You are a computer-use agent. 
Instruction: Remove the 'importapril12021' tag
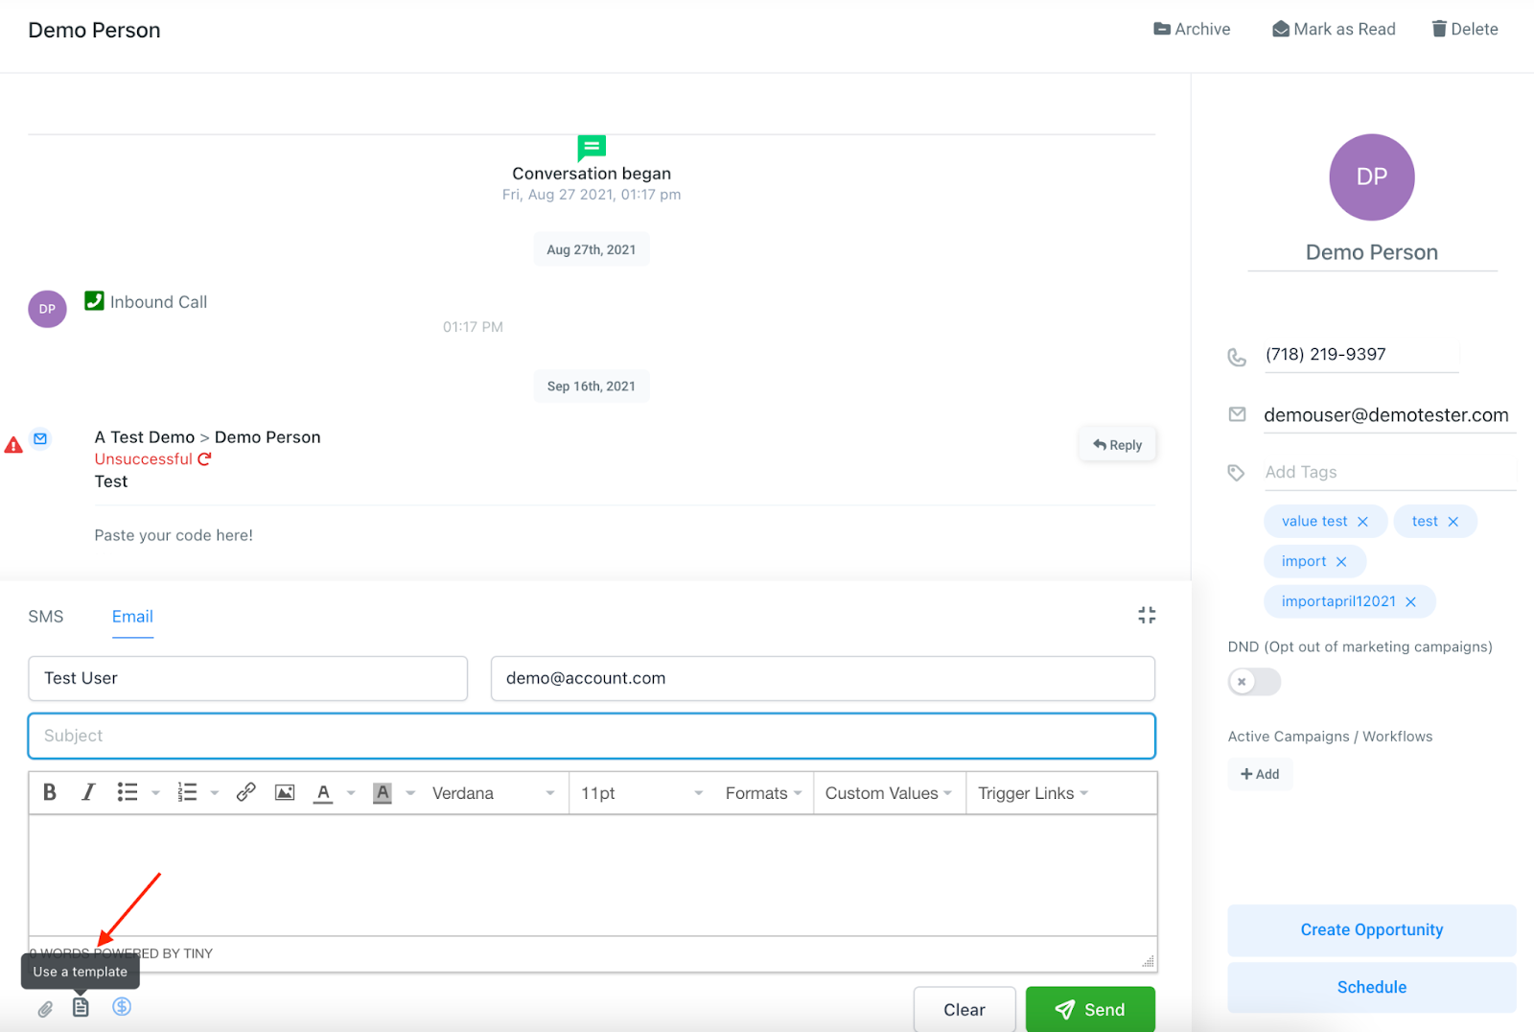(1410, 602)
